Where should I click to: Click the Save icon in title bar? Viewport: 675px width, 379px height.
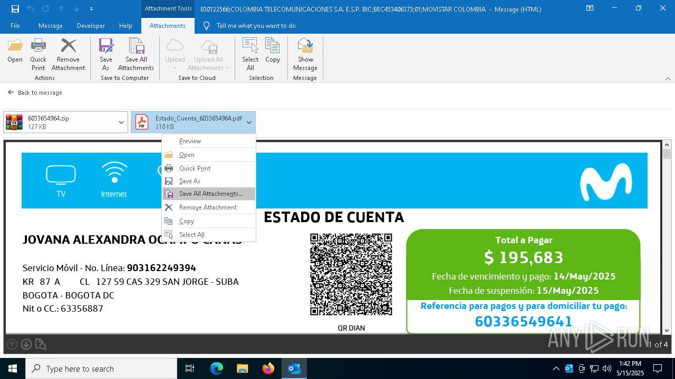tap(15, 9)
